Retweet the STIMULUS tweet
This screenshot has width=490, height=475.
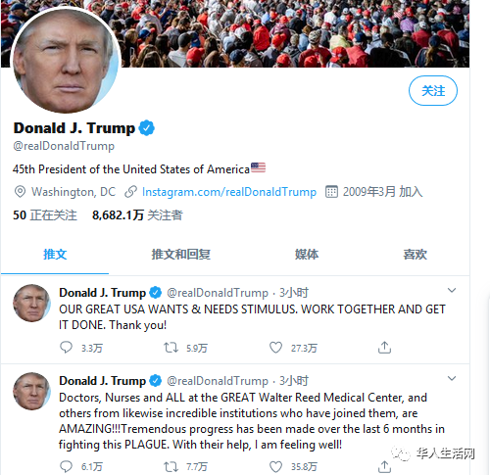(x=171, y=348)
